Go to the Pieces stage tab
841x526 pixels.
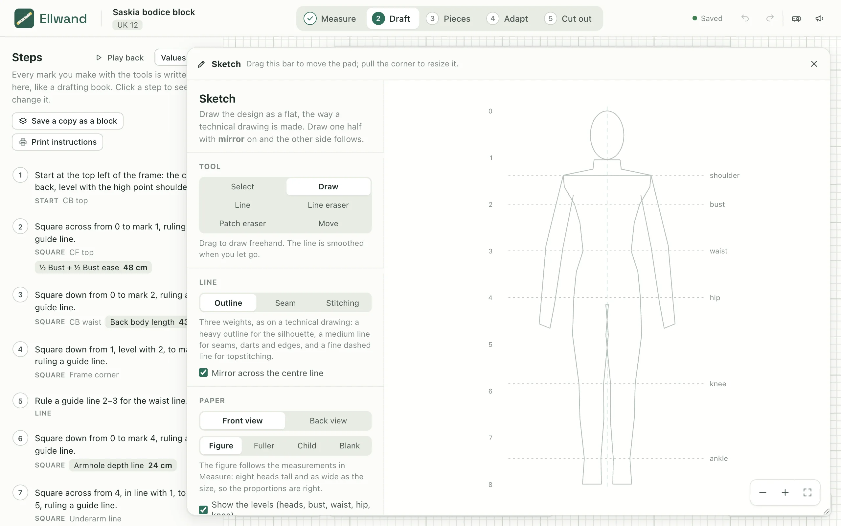coord(448,18)
